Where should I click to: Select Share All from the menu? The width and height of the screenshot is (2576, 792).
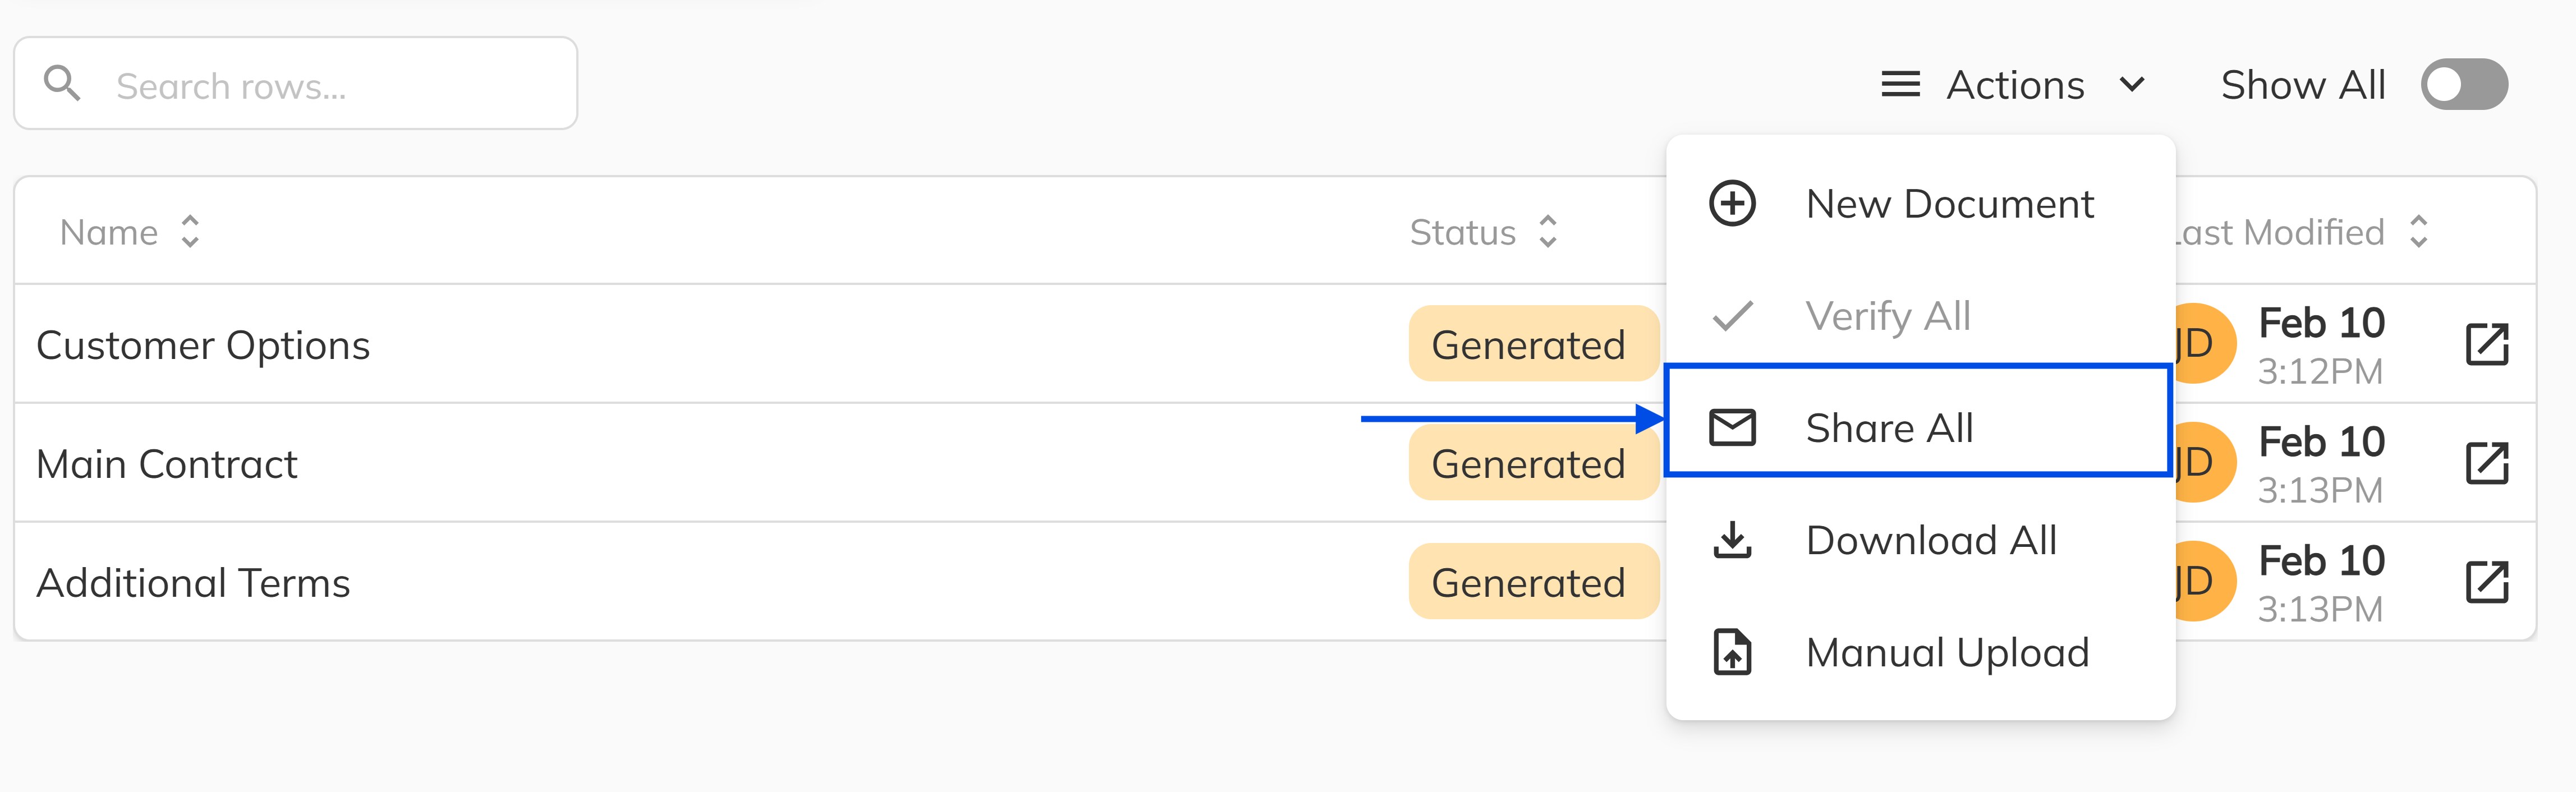[1889, 427]
